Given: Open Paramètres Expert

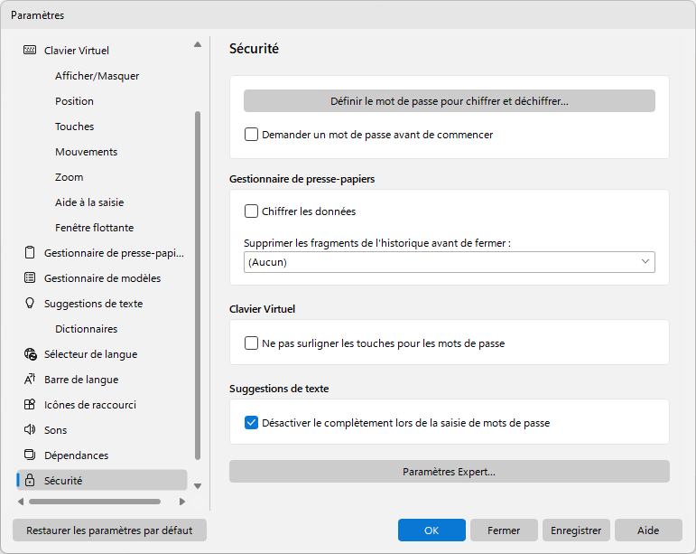Looking at the screenshot, I should tap(450, 472).
